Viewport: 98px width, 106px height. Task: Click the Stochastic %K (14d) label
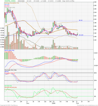point(11,70)
